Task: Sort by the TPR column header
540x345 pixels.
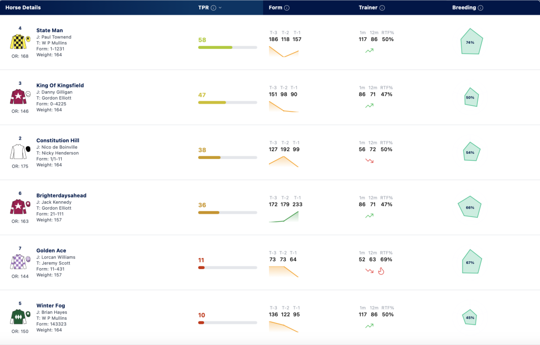Action: (203, 7)
